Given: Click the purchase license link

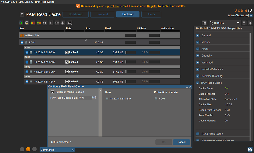Looking at the screenshot, I should tap(113, 6).
